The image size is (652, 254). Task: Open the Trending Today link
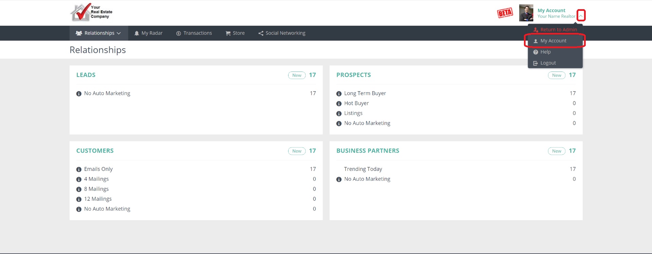(x=363, y=169)
